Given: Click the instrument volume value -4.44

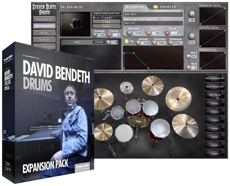Looking at the screenshot, I should coord(102,35).
